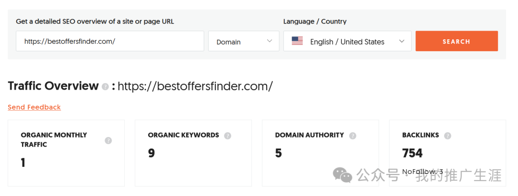
Task: Open the English / United States dropdown
Action: (347, 41)
